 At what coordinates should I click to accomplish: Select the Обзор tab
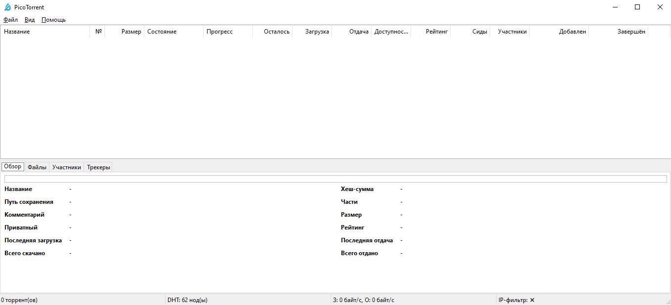(13, 167)
